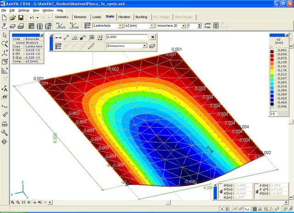The height and width of the screenshot is (213, 294).
Task: Expand the eZ [mm] result component dropdown
Action: click(x=152, y=26)
